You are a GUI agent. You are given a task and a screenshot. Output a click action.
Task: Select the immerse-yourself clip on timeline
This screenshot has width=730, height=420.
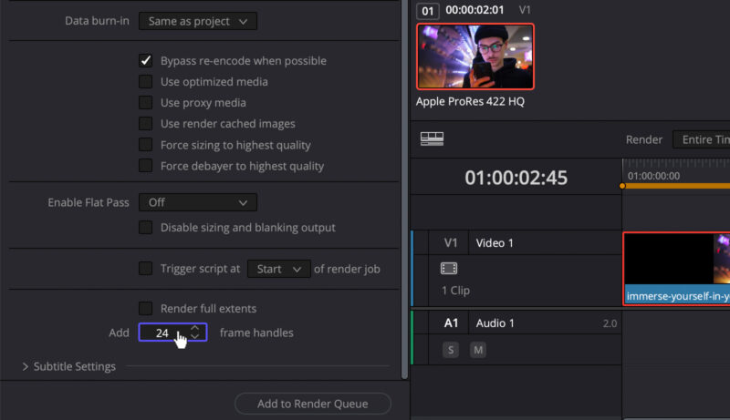click(x=676, y=269)
